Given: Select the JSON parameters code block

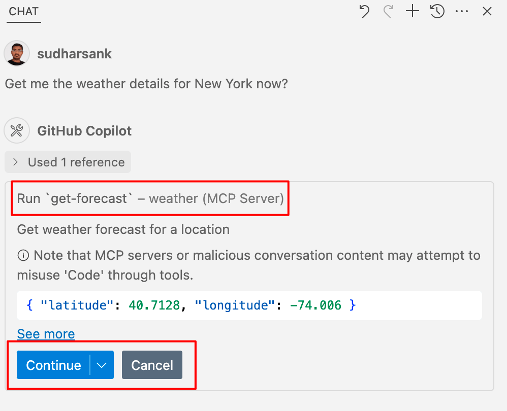Looking at the screenshot, I should tap(248, 305).
